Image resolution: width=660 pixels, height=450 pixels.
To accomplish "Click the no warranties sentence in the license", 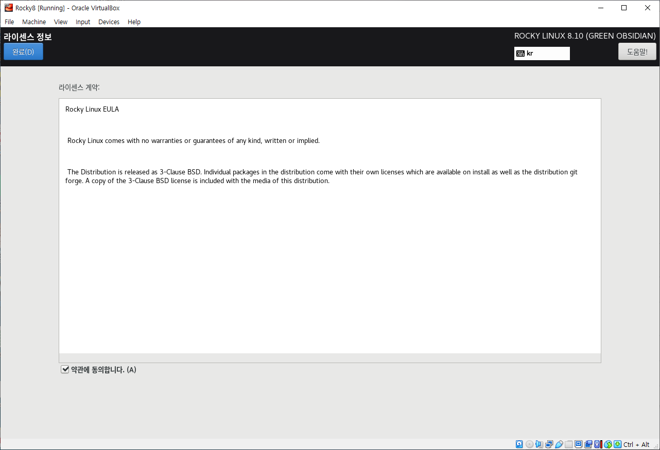I will pyautogui.click(x=194, y=140).
